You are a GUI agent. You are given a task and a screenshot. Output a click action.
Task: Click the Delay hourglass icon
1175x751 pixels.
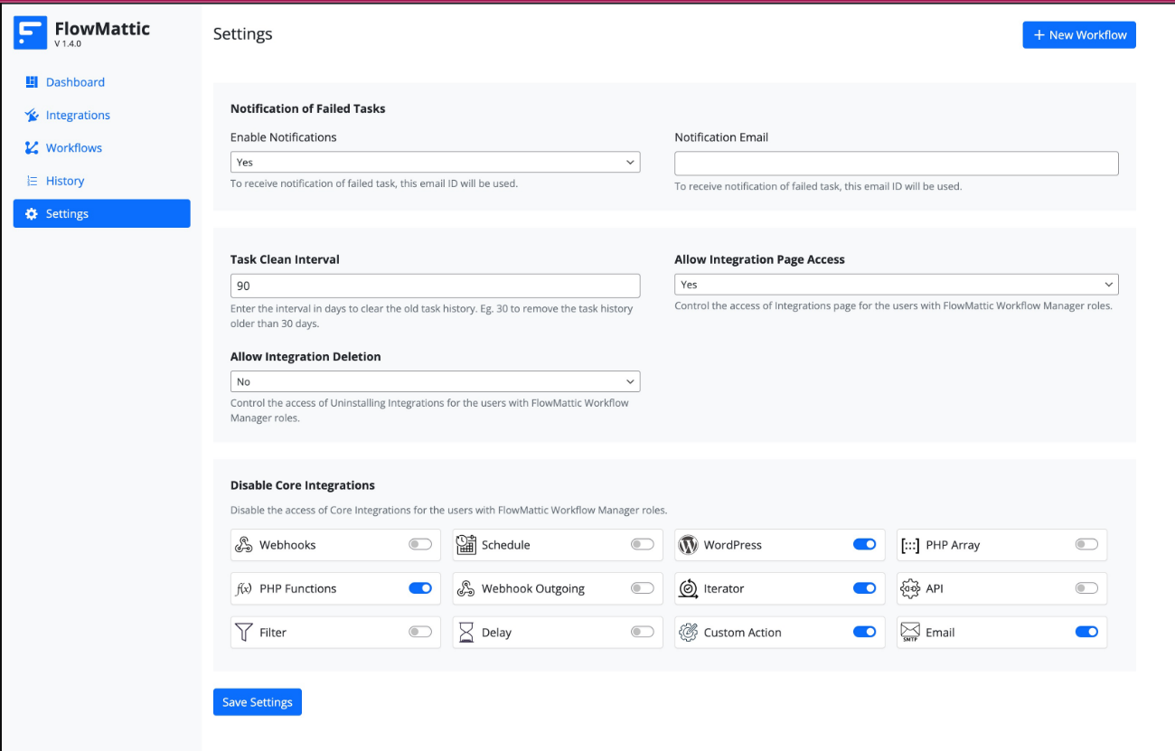click(465, 633)
